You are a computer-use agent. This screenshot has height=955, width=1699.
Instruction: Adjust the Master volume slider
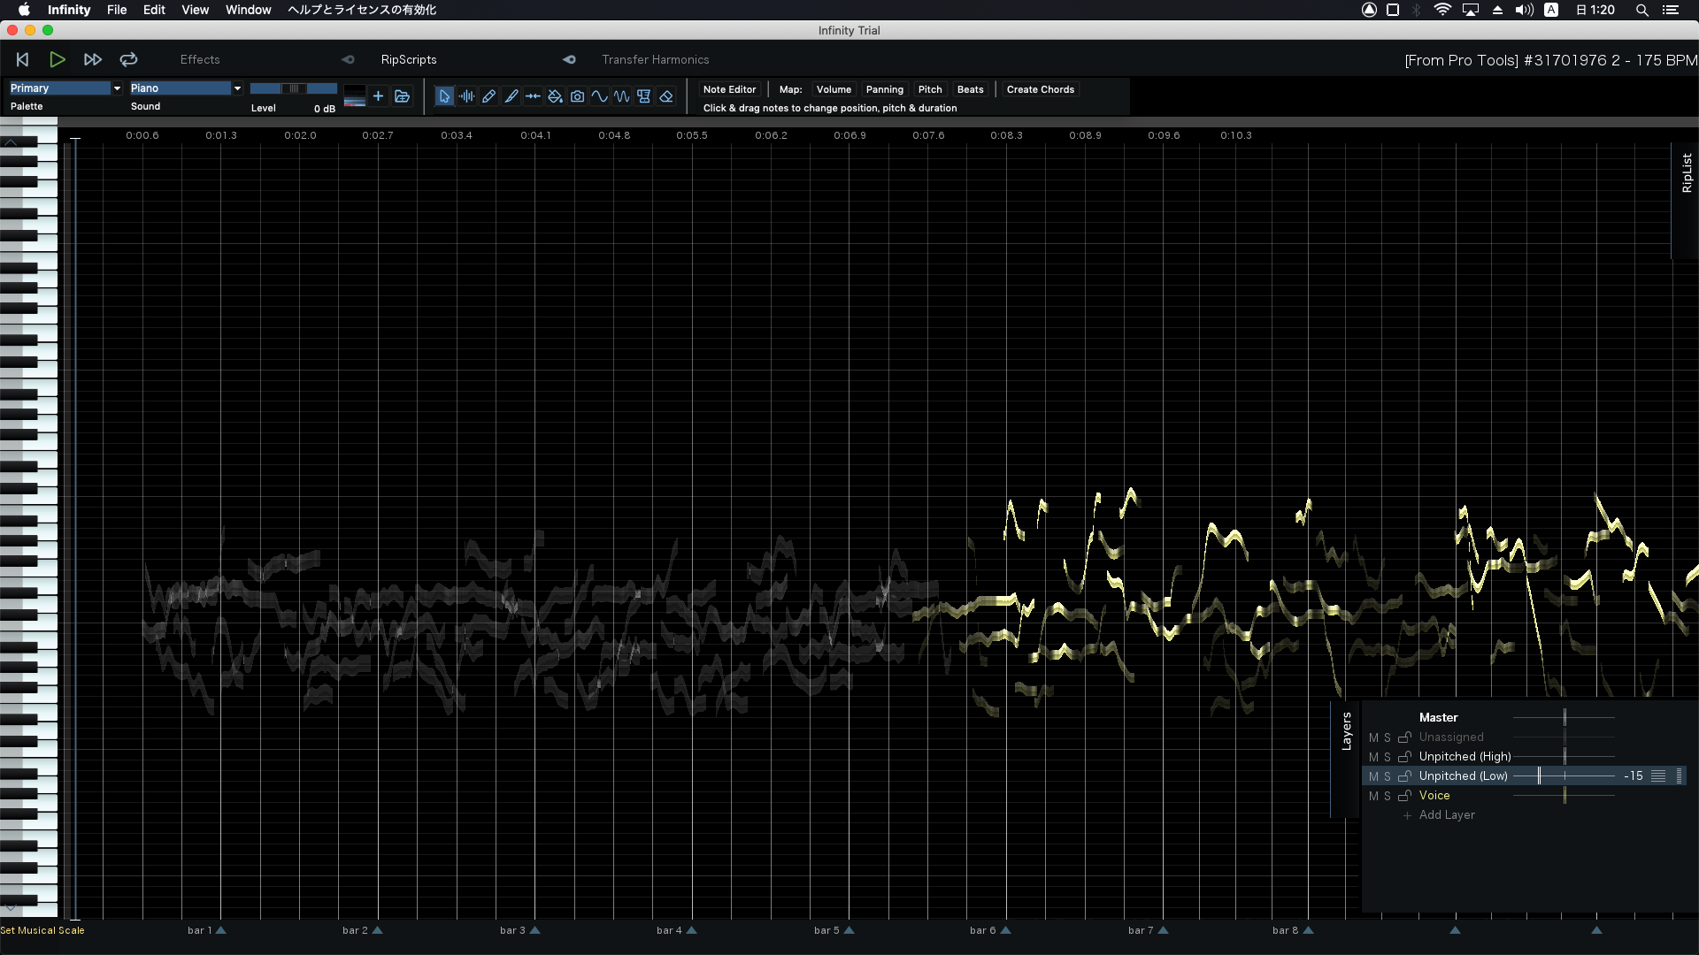pos(1564,717)
